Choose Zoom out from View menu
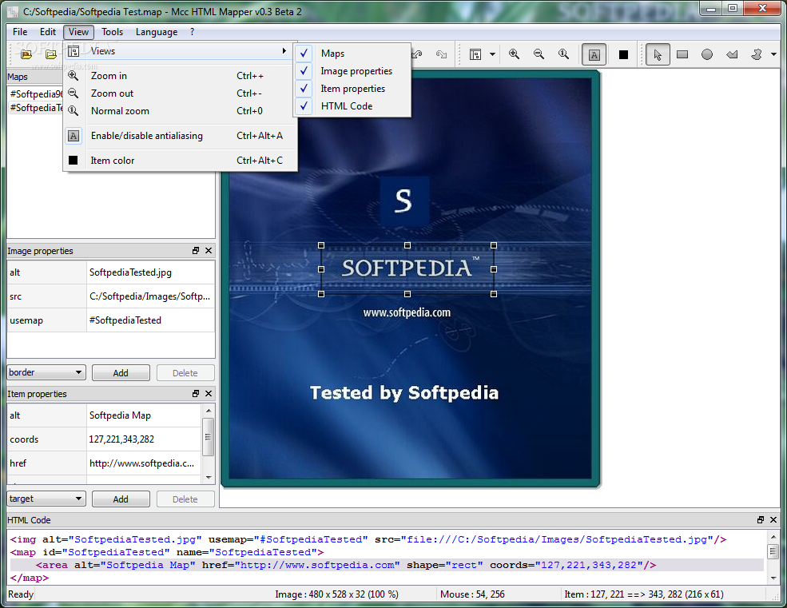The height and width of the screenshot is (608, 787). pos(179,93)
